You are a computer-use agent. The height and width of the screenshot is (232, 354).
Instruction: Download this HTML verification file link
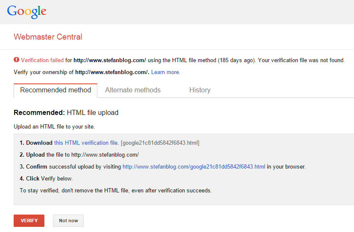tap(86, 143)
